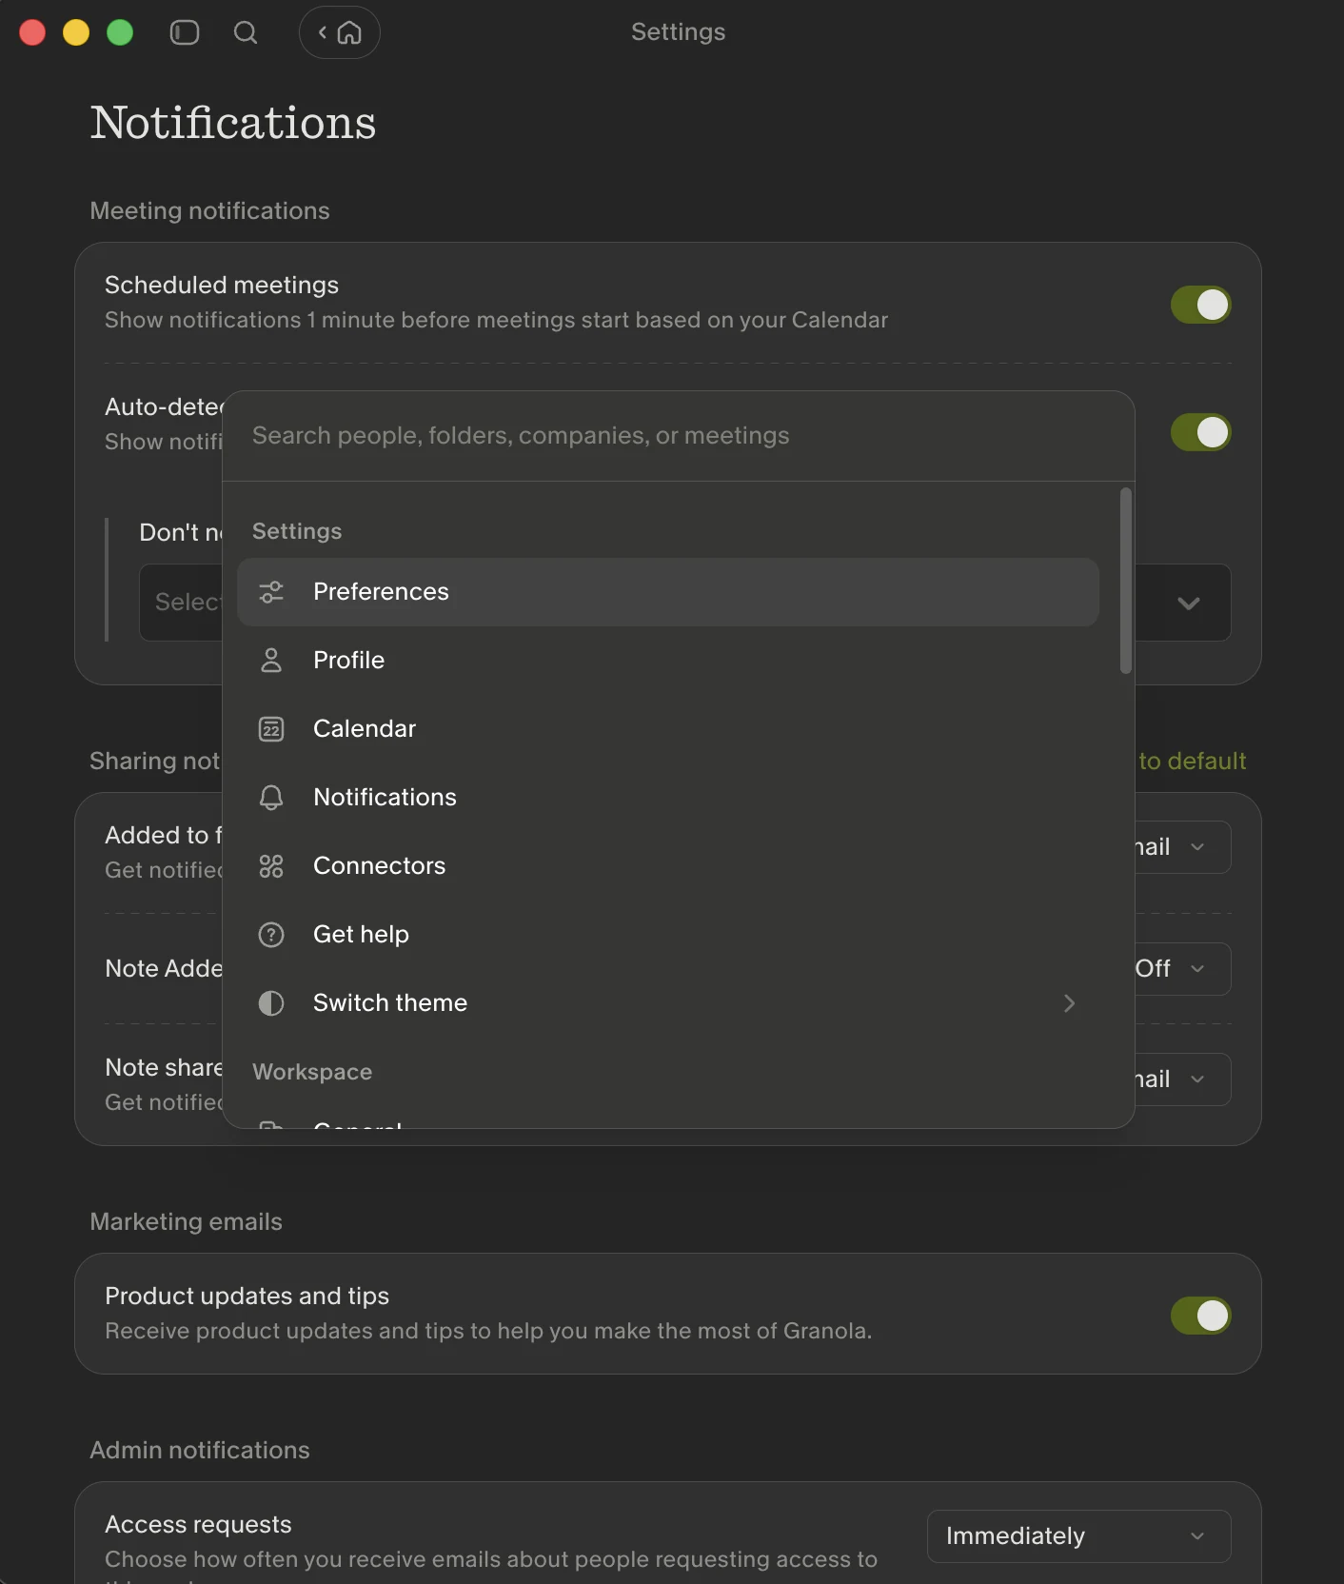The height and width of the screenshot is (1584, 1344).
Task: Open search with the magnifier icon
Action: coord(246,32)
